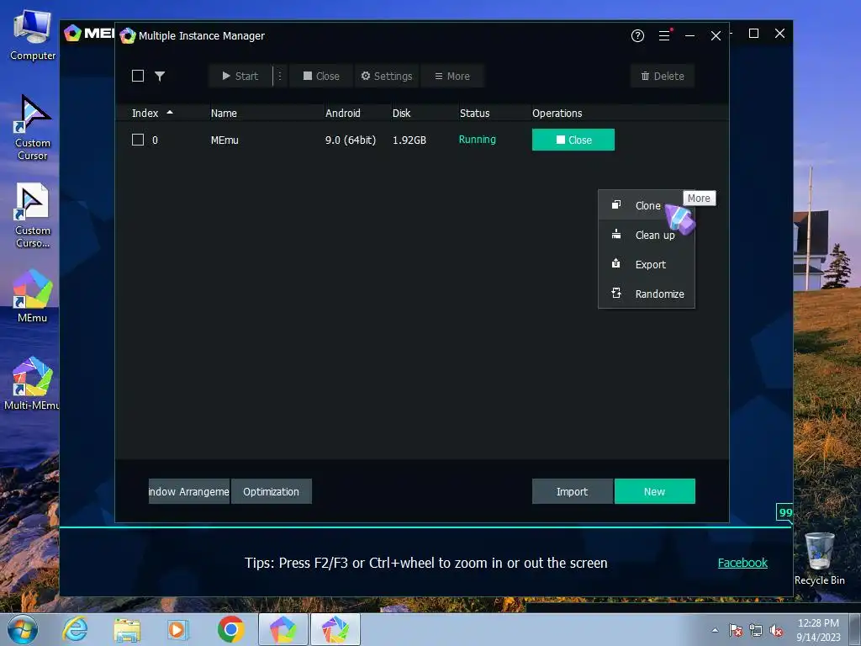This screenshot has height=646, width=861.
Task: Launch Internet Explorer from the taskbar
Action: click(75, 629)
